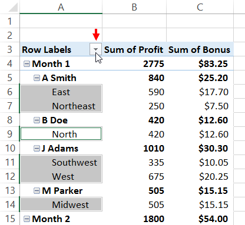Click Northeast bonus value $7.50
Viewport: 245px width, 225px height.
tap(216, 106)
